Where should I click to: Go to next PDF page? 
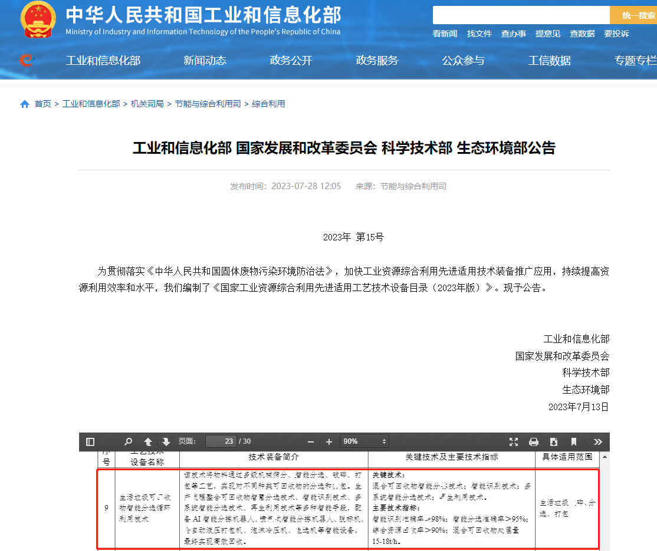pos(166,442)
